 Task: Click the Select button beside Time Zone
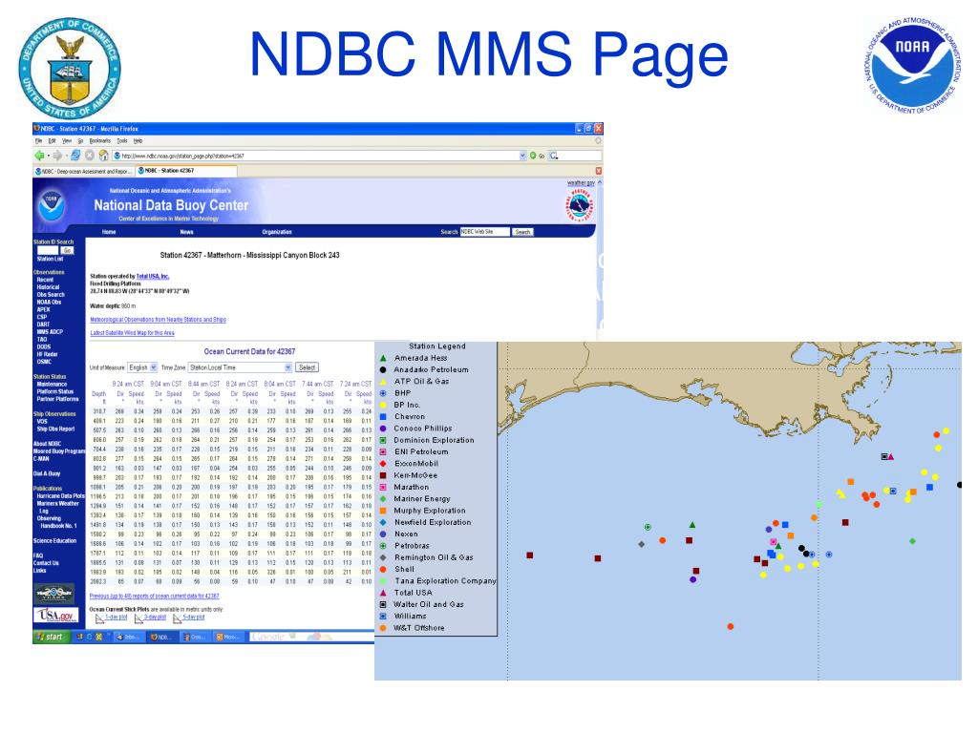[307, 367]
